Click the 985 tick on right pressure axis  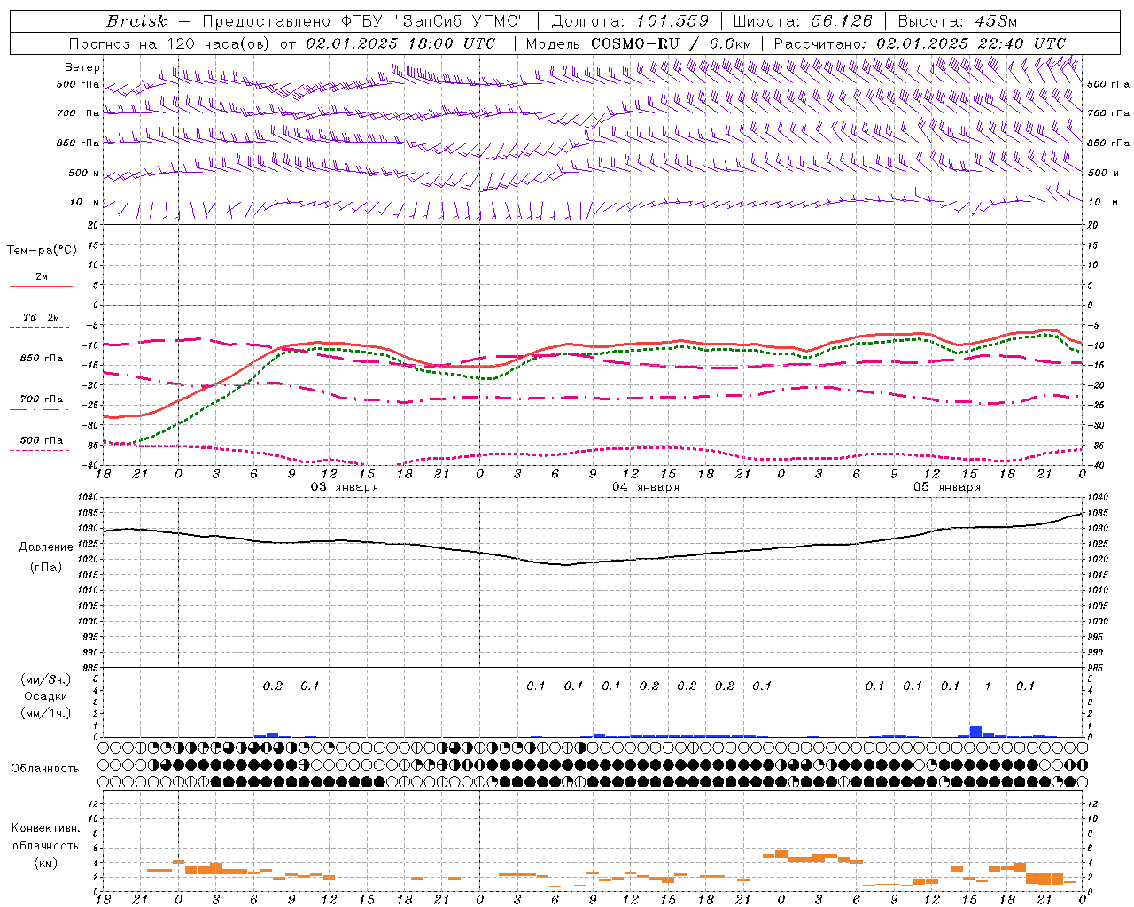[x=1097, y=668]
